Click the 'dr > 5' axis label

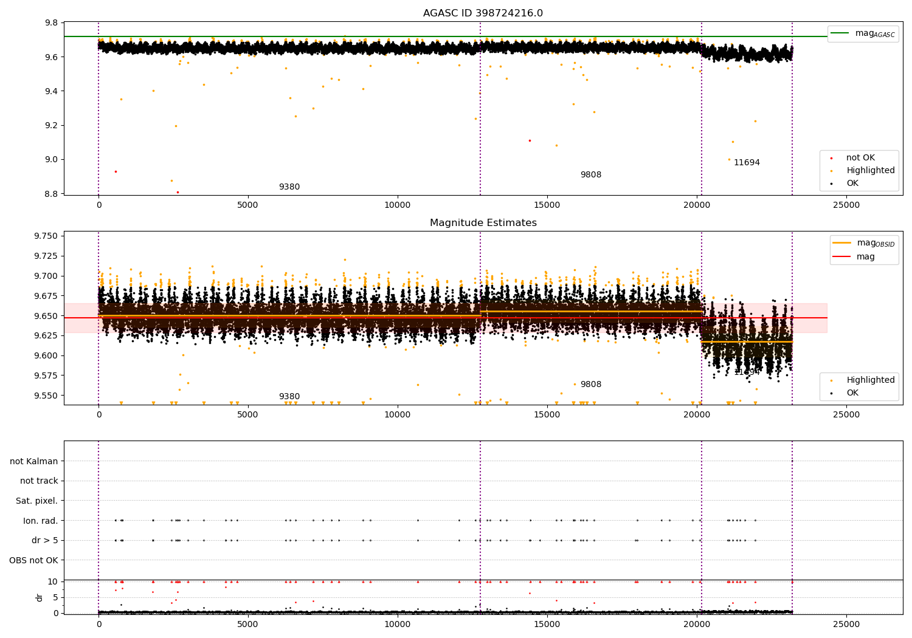(x=44, y=540)
